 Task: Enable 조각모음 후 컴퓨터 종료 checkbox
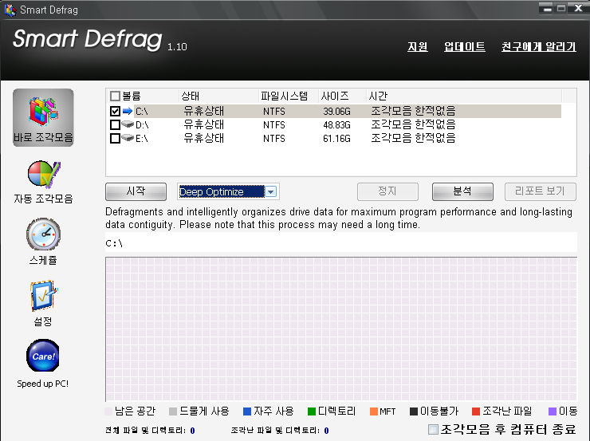(433, 429)
